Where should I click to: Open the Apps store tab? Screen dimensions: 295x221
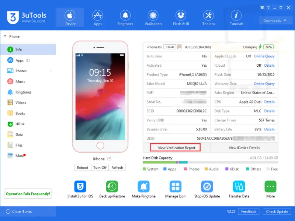click(x=97, y=17)
